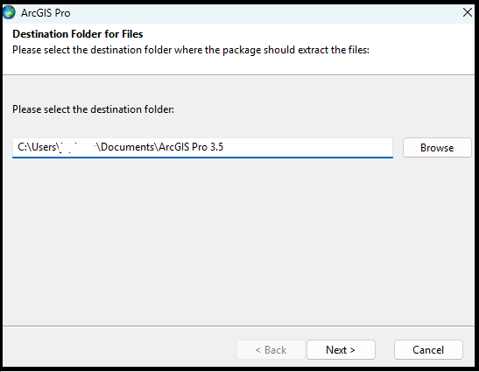Open the Browse folder picker
The image size is (479, 372).
[x=437, y=148]
